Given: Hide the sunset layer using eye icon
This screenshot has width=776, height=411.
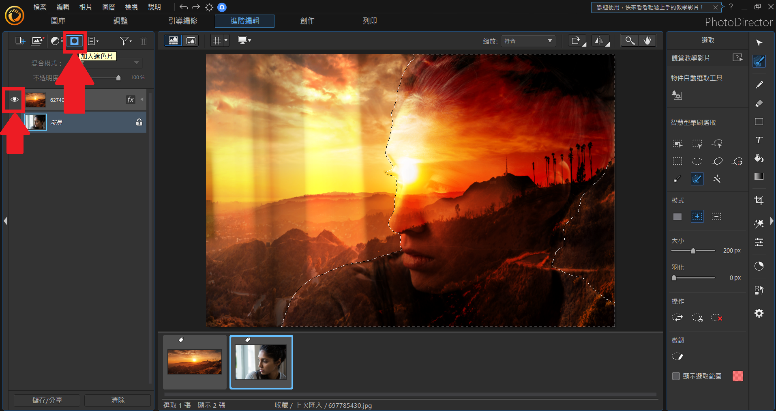Looking at the screenshot, I should [15, 99].
